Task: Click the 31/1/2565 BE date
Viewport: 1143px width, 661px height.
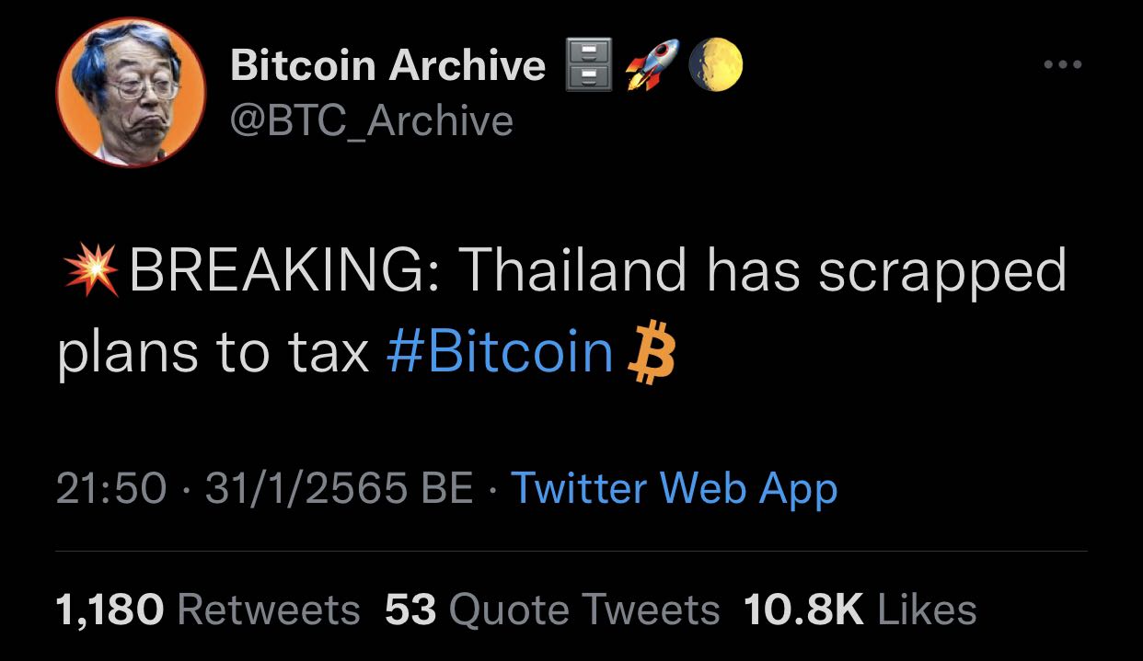Action: coord(338,487)
